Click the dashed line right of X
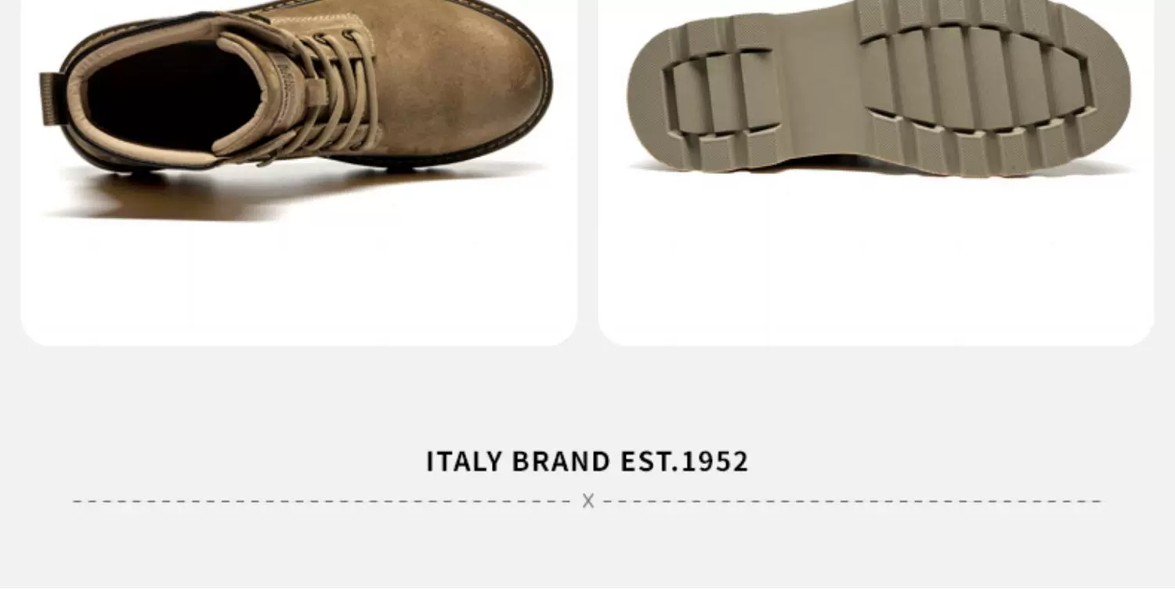The width and height of the screenshot is (1175, 590). tap(852, 501)
